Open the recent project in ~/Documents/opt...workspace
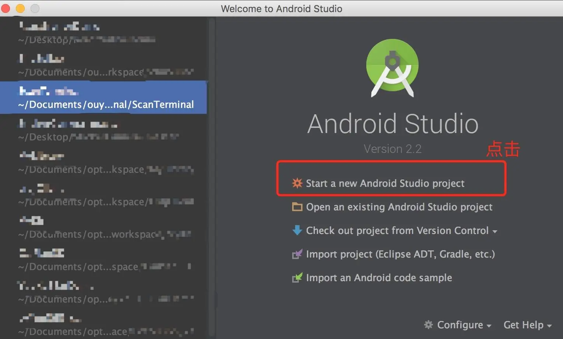Screen dimensions: 563x339 coord(104,227)
